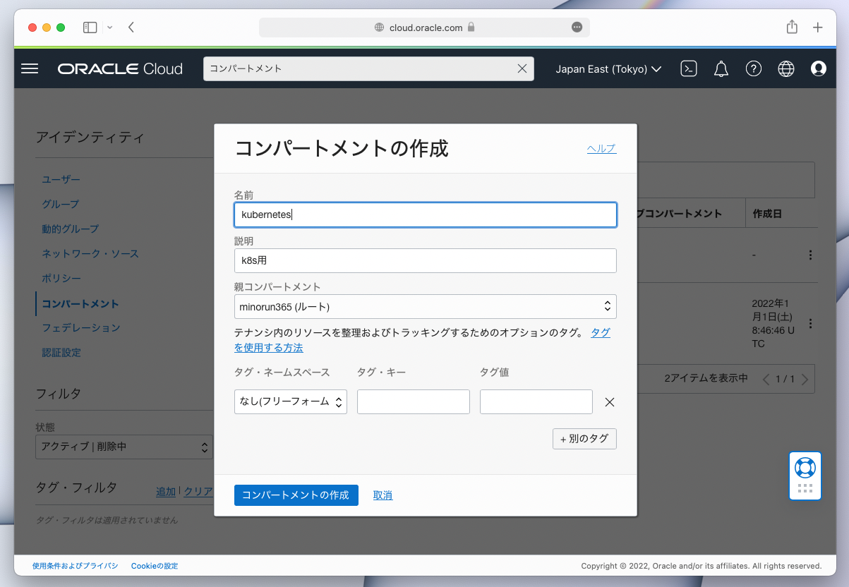Open the タグ・ネームスペース dropdown
849x587 pixels.
(x=290, y=401)
